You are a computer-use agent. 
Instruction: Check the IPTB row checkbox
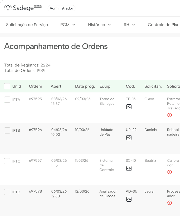(7, 130)
